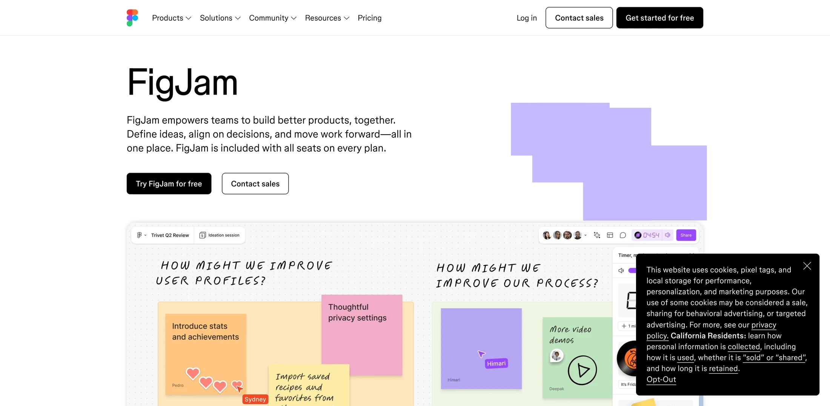Expand the collaborator avatars chevron
This screenshot has width=830, height=406.
tap(586, 235)
